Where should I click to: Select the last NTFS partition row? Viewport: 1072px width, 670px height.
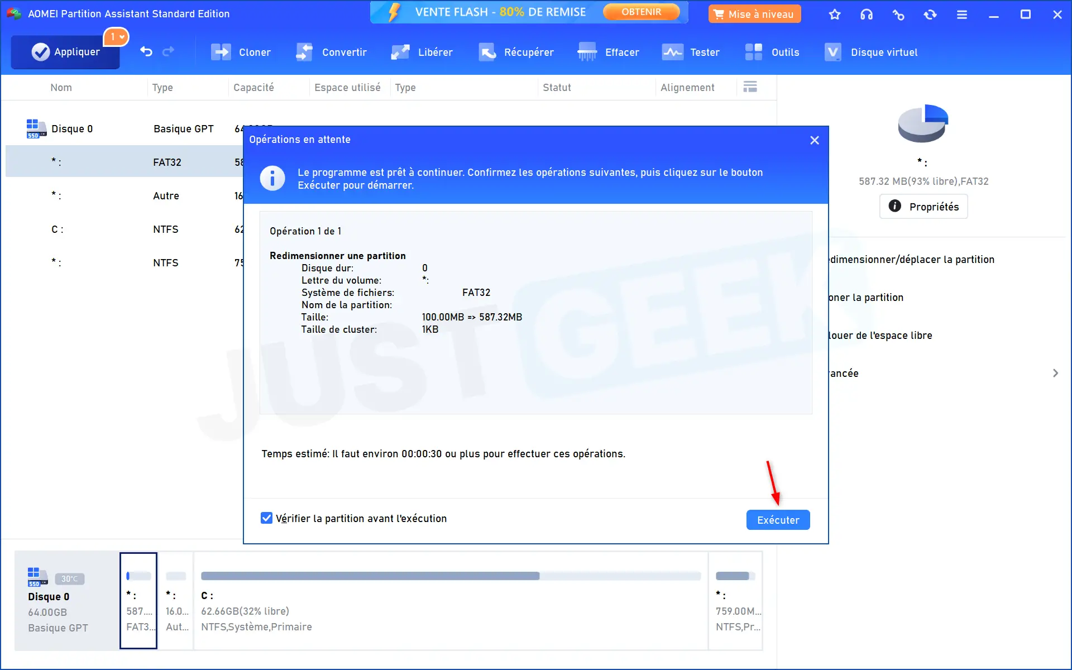125,262
